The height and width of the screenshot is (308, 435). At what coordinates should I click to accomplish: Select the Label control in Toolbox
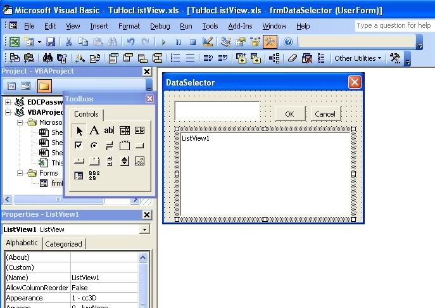pos(94,131)
